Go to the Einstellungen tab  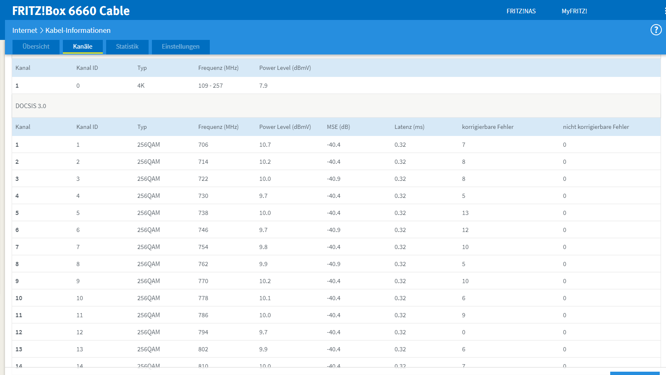click(x=181, y=47)
